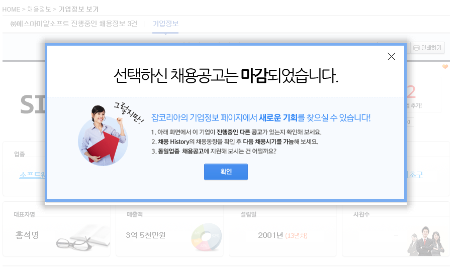Screen dimensions: 459x267
Task: Click the 설립일 label
Action: (x=248, y=214)
